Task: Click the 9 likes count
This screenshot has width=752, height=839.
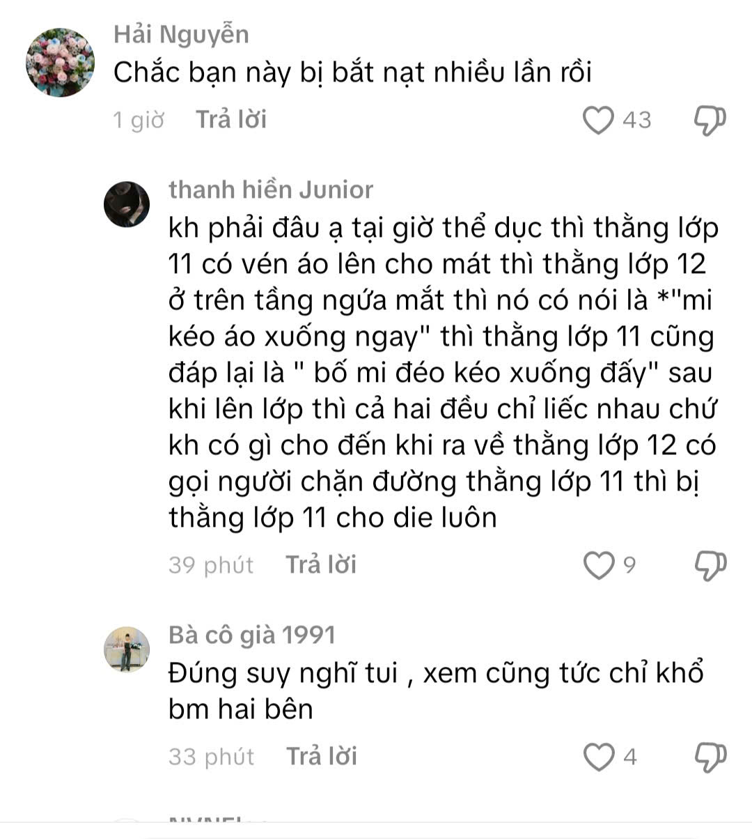Action: pos(629,565)
